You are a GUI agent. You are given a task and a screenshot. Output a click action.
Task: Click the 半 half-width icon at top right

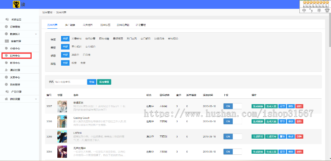pos(319,10)
